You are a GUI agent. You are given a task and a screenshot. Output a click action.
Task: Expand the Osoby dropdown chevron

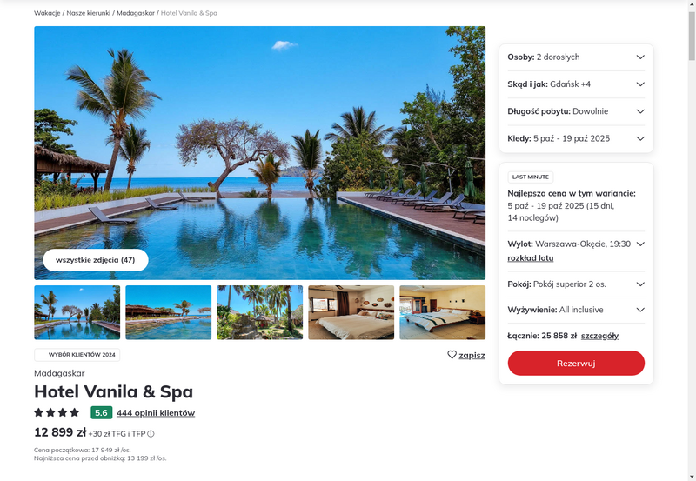pos(640,57)
